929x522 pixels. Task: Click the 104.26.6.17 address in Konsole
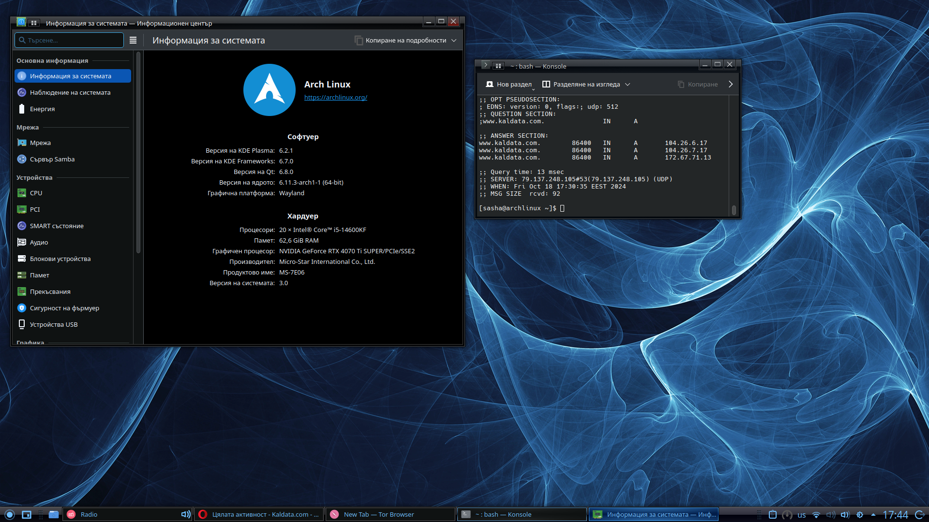coord(686,143)
